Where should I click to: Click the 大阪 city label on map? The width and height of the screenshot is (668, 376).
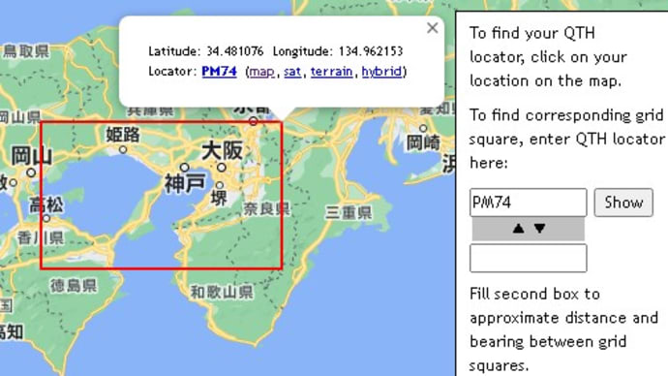point(222,150)
